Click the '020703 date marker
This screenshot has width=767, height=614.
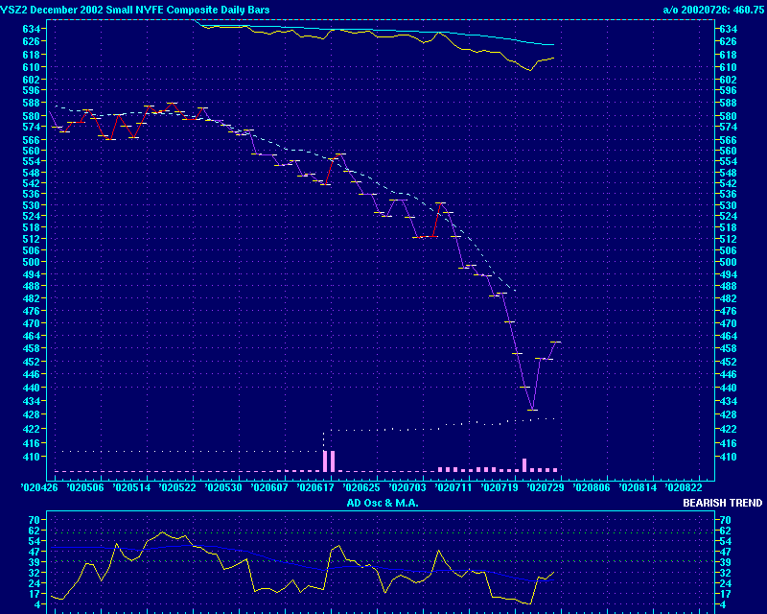click(407, 487)
